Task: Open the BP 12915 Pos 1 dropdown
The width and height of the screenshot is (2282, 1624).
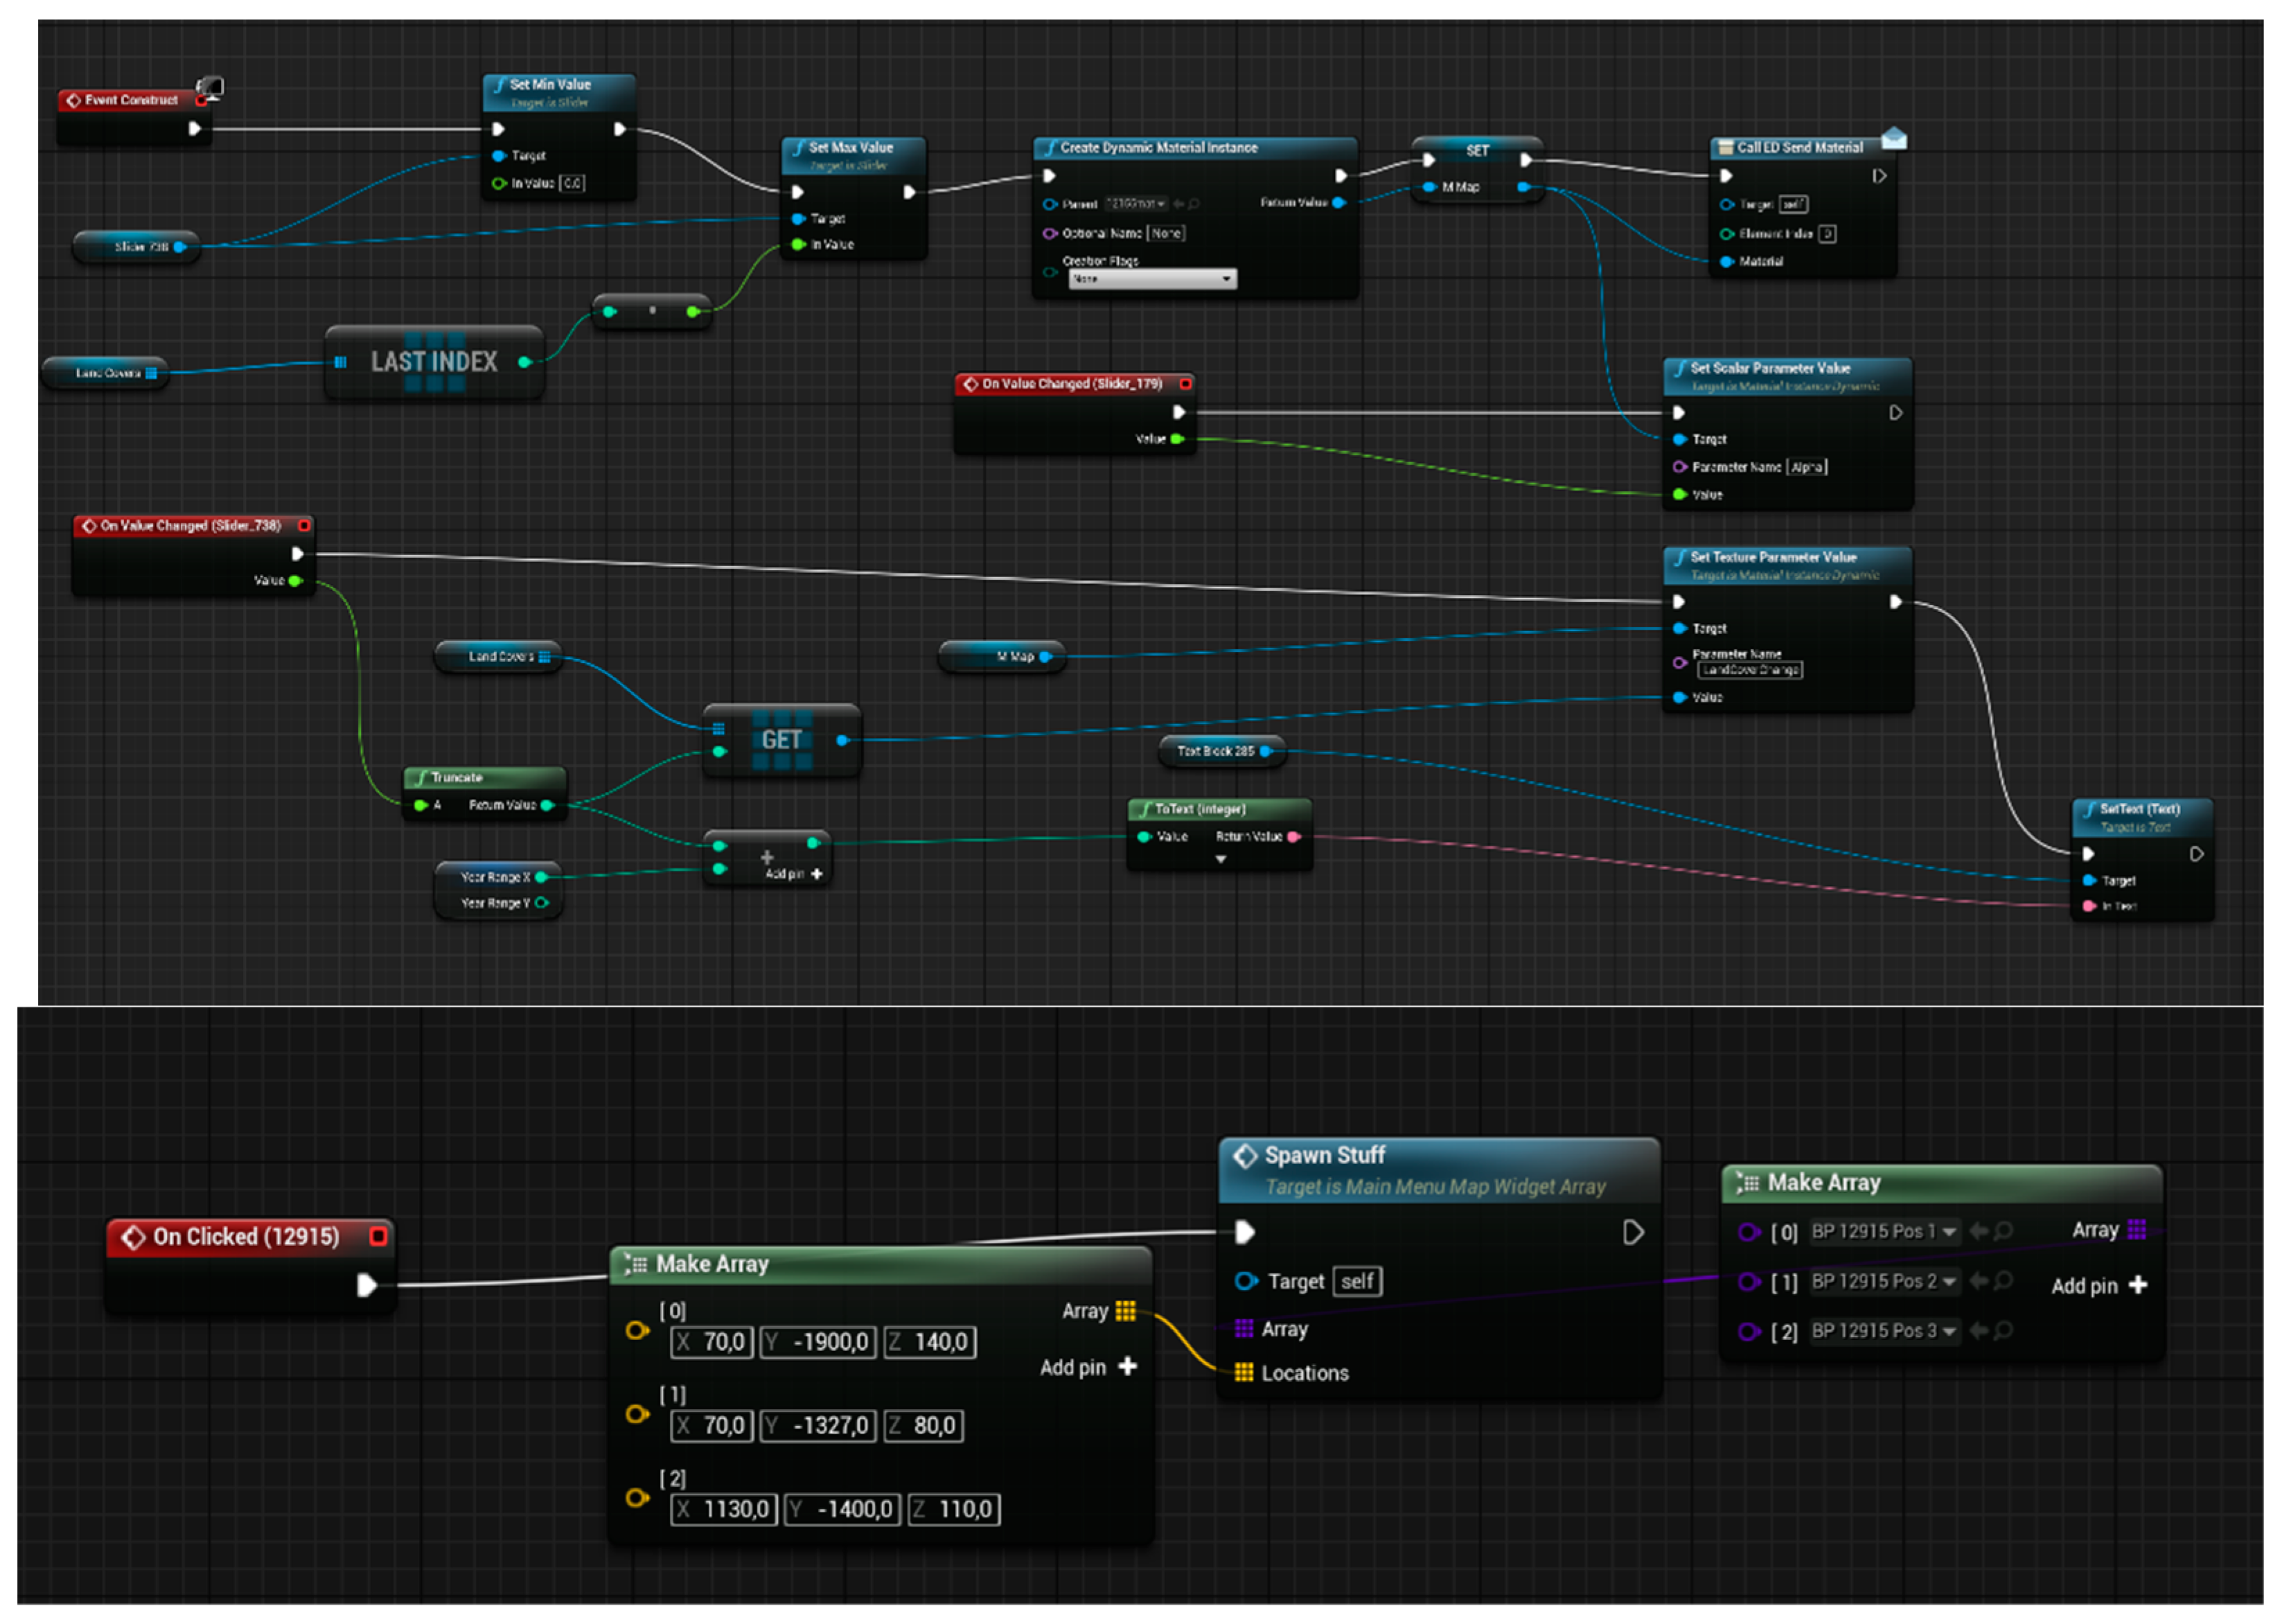Action: point(1883,1231)
